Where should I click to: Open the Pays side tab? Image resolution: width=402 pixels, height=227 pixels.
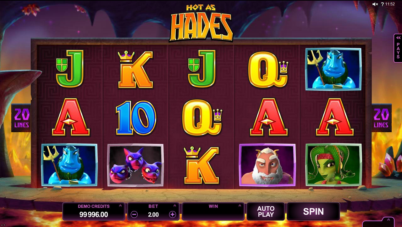398,48
